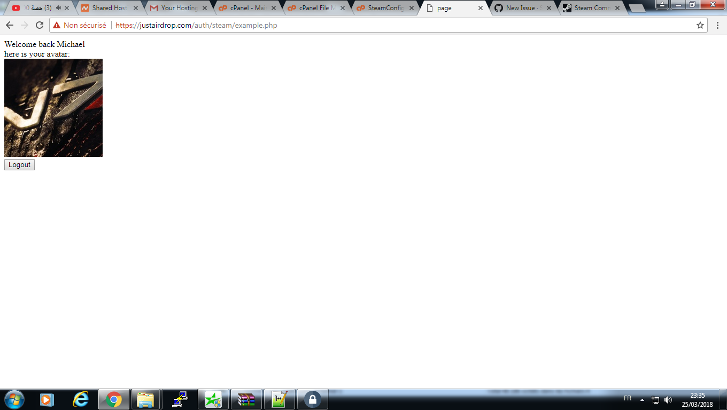Viewport: 727px width, 410px height.
Task: Open the volume speaker tray icon
Action: [668, 399]
